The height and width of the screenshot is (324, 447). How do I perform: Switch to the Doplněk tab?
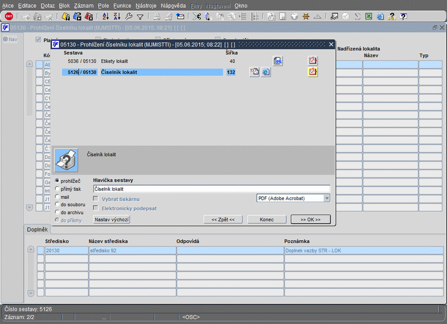[38, 230]
